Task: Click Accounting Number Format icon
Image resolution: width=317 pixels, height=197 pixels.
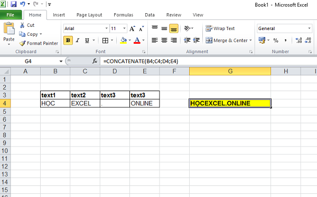Action: [262, 41]
